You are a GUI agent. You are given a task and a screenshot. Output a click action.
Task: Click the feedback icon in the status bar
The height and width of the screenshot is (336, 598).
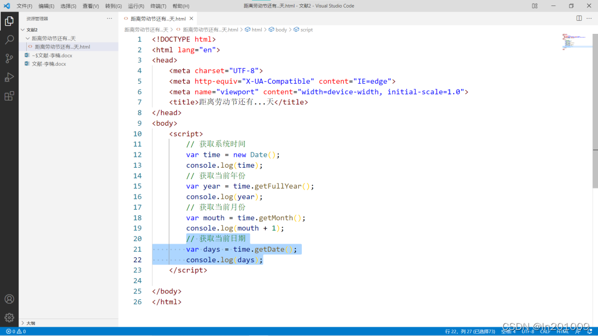(578, 332)
